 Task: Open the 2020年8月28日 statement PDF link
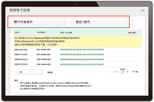pyautogui.click(x=82, y=50)
